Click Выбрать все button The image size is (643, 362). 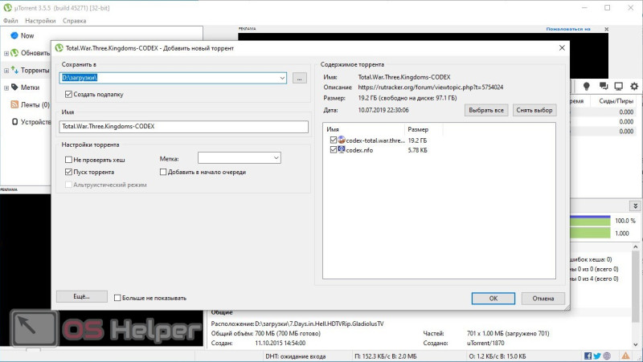[486, 110]
